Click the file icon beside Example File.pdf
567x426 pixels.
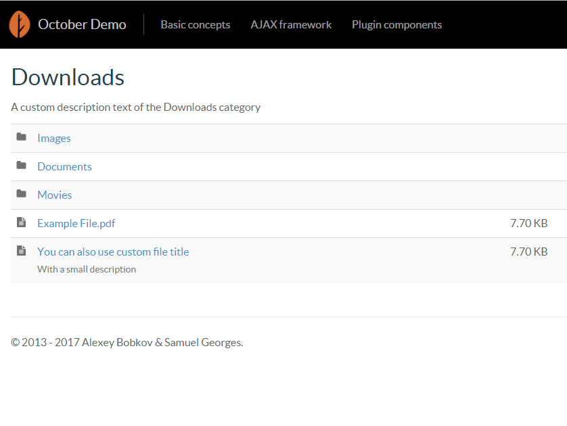tap(22, 222)
